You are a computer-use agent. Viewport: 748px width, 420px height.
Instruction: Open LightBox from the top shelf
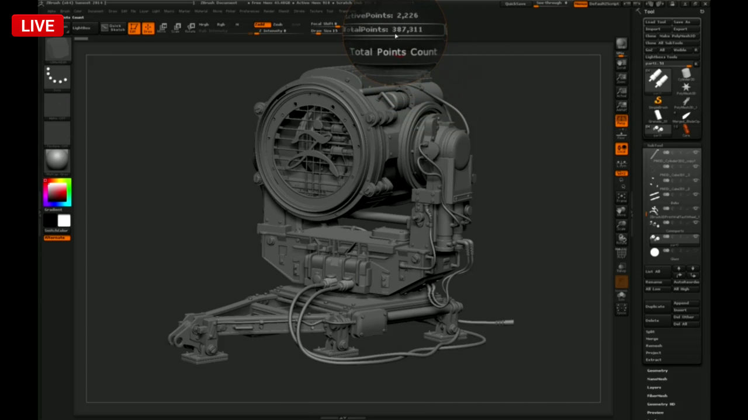point(83,27)
